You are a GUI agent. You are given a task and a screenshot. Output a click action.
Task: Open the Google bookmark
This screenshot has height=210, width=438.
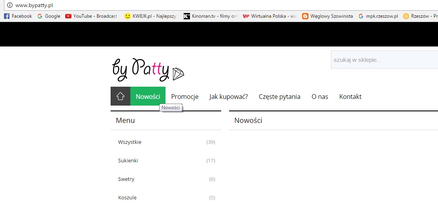(x=49, y=16)
